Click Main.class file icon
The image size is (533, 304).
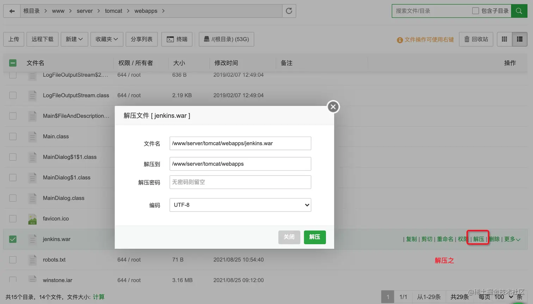[x=32, y=137]
